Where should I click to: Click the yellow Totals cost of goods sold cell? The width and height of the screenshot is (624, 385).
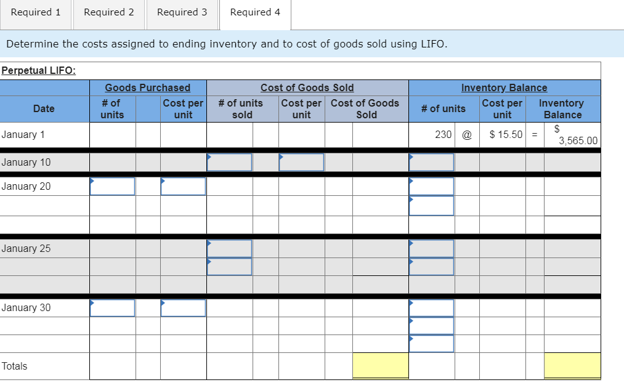[x=380, y=365]
